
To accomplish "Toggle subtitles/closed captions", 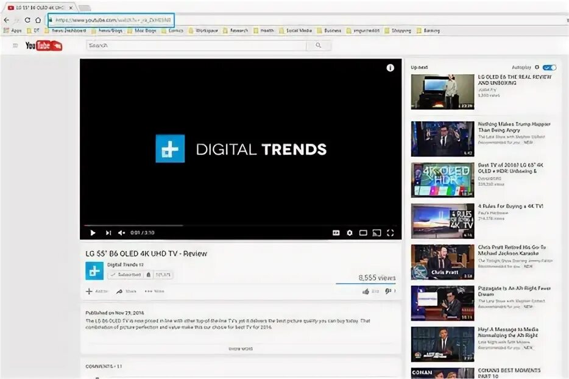I will [x=336, y=233].
